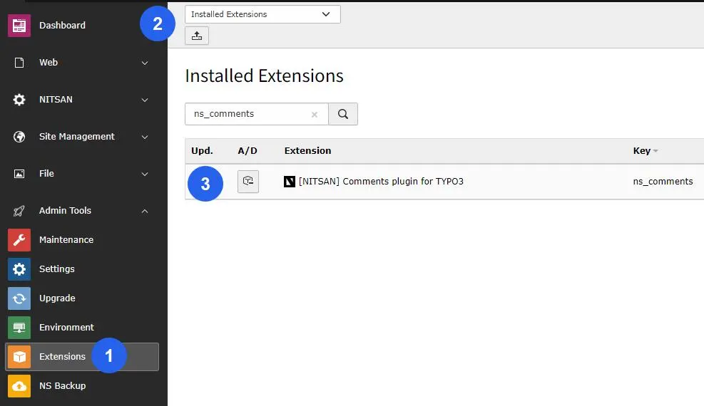Image resolution: width=704 pixels, height=406 pixels.
Task: Click the search magnifier button
Action: point(343,114)
